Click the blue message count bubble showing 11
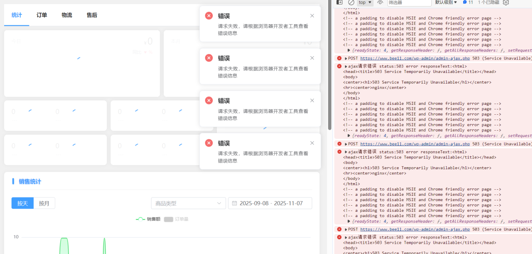 pyautogui.click(x=468, y=3)
